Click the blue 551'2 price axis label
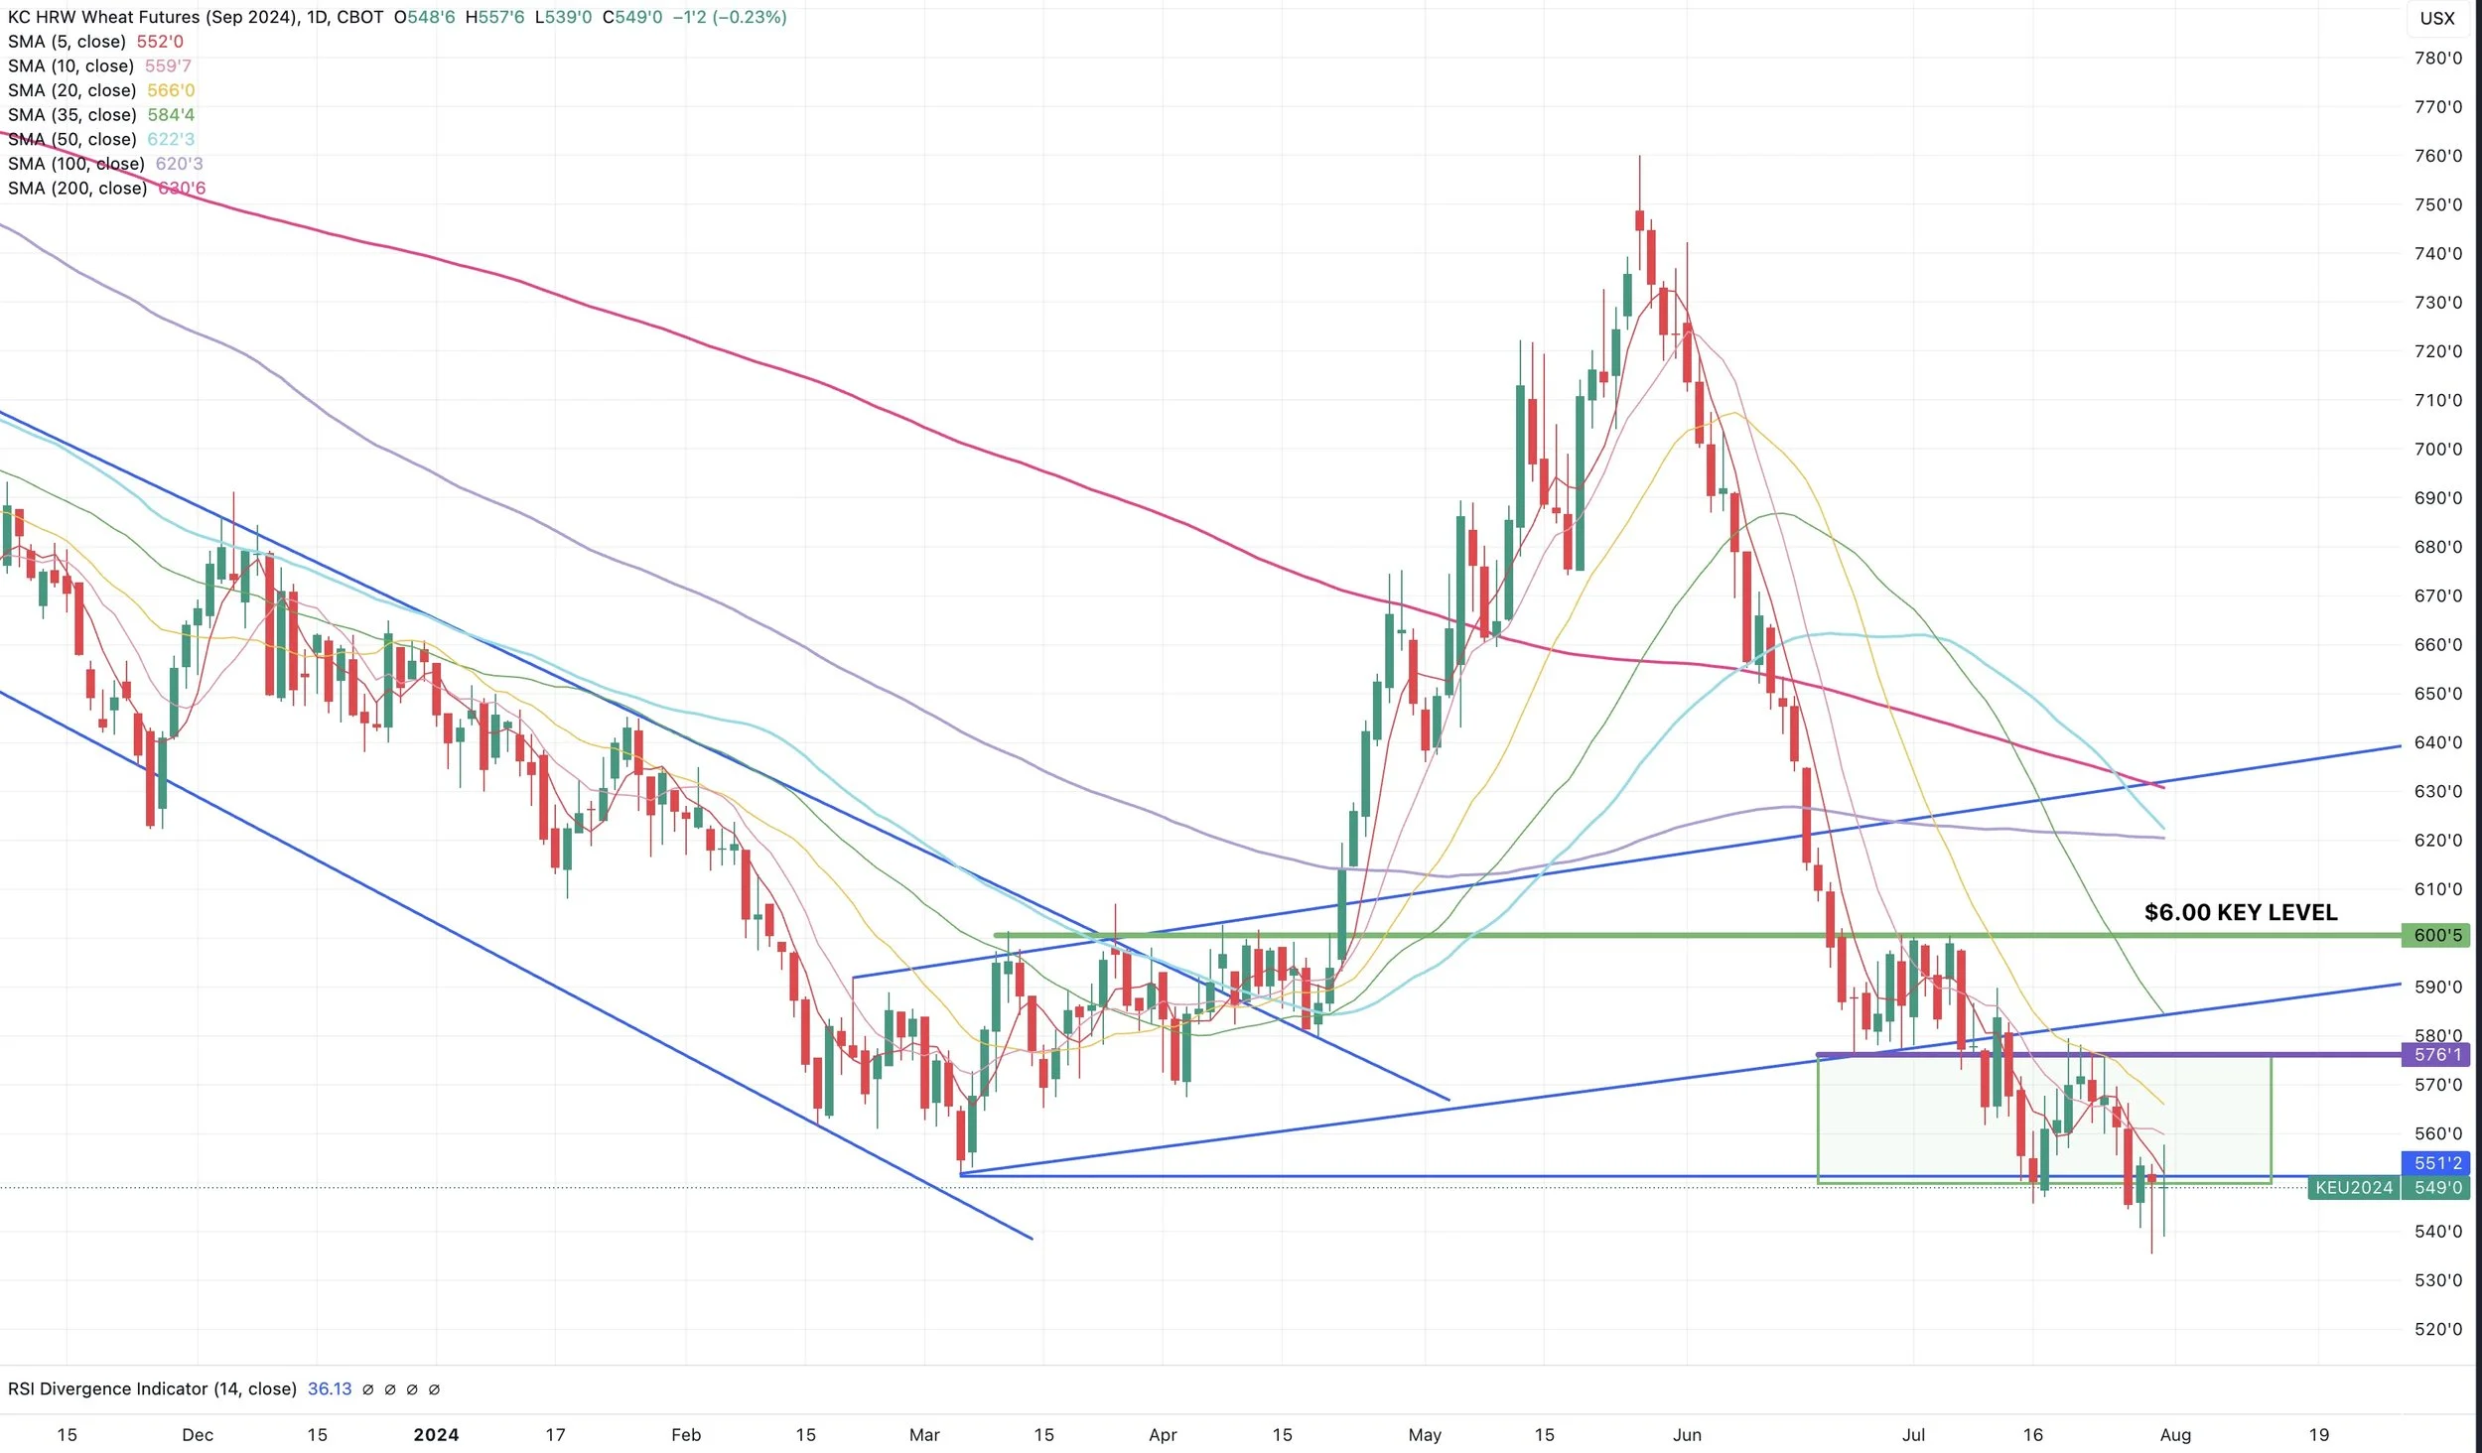 pyautogui.click(x=2435, y=1162)
